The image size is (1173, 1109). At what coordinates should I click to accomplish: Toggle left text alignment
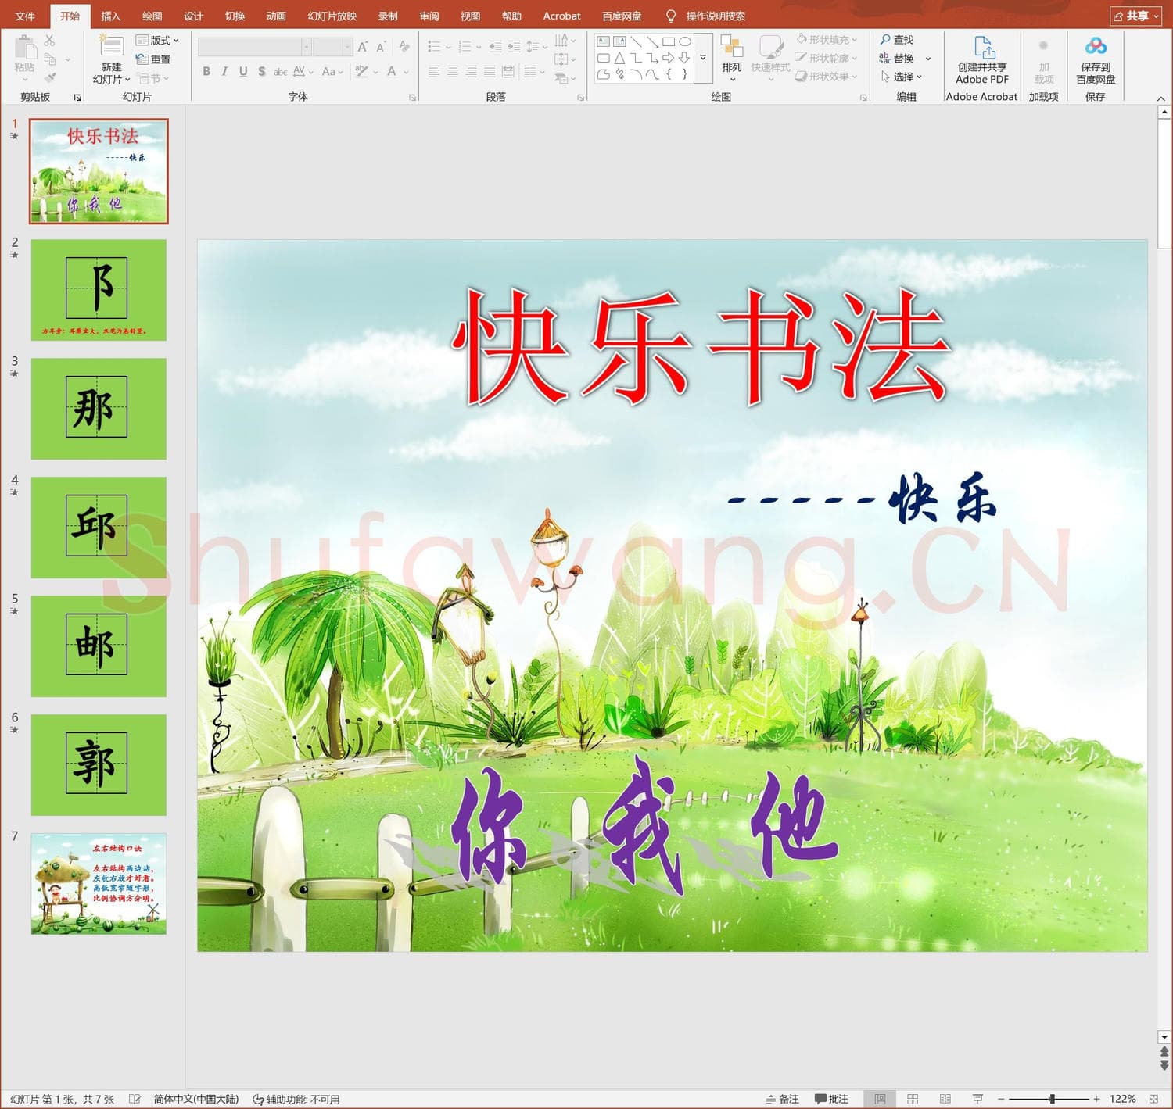point(434,71)
